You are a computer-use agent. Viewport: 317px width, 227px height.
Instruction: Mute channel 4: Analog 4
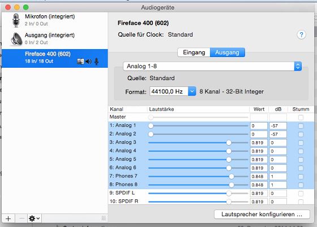click(301, 151)
